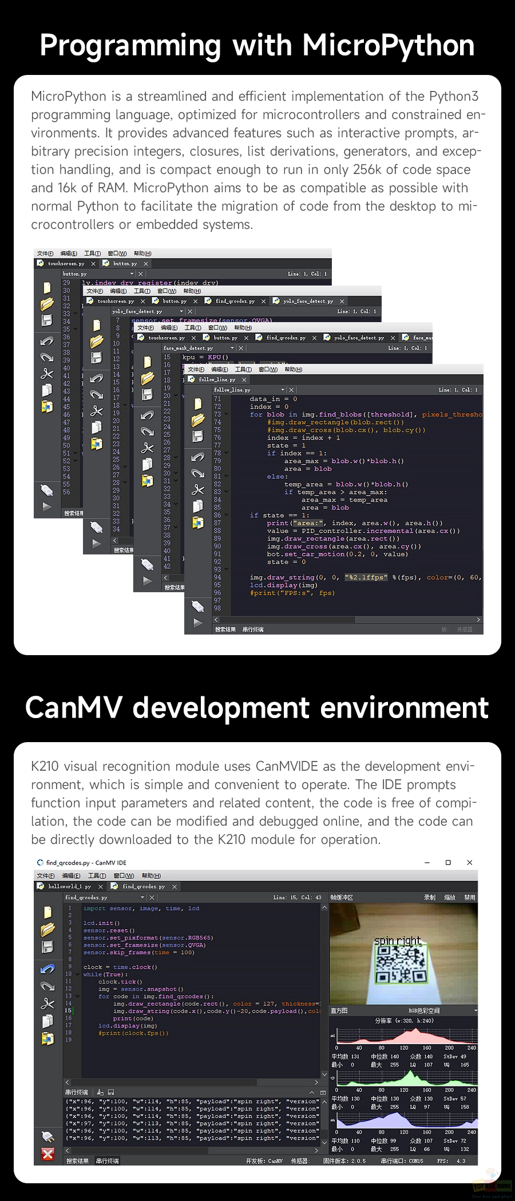Click Cut scissors icon in follow_line.py window
The width and height of the screenshot is (515, 1201).
[x=198, y=490]
